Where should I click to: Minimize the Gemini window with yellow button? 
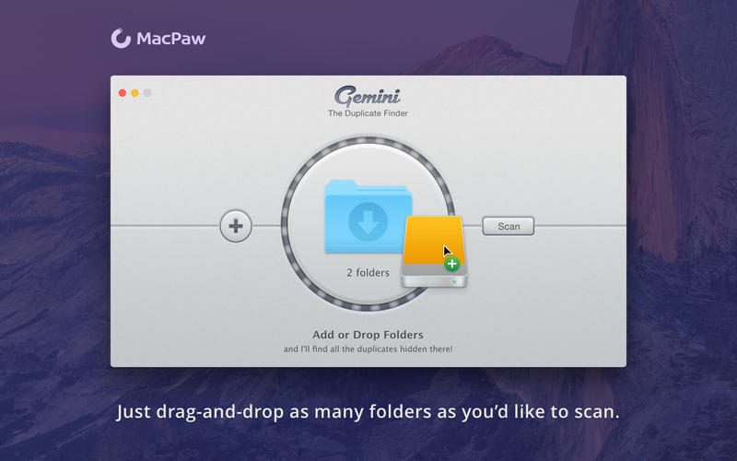135,93
